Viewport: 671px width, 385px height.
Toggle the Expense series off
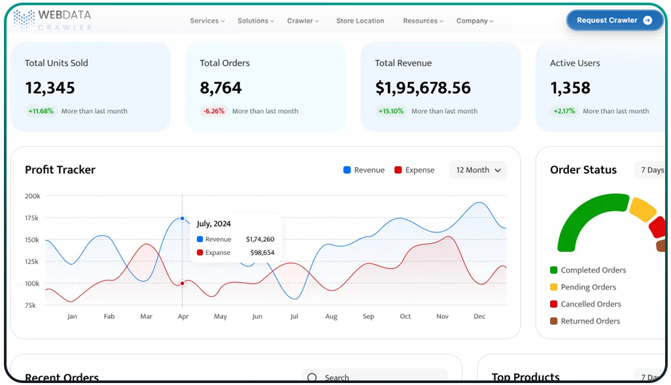pyautogui.click(x=415, y=170)
